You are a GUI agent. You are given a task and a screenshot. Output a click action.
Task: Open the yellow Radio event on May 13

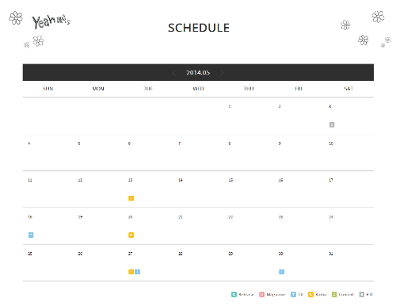click(x=131, y=198)
